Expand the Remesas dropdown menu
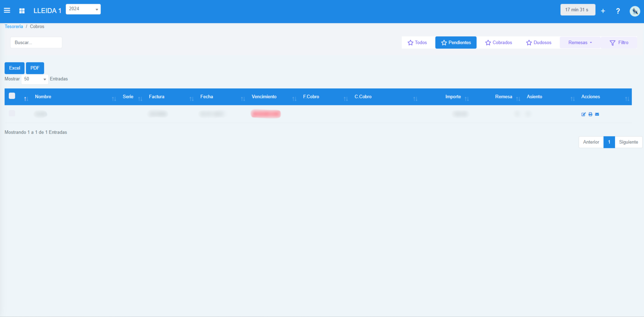 click(x=580, y=43)
